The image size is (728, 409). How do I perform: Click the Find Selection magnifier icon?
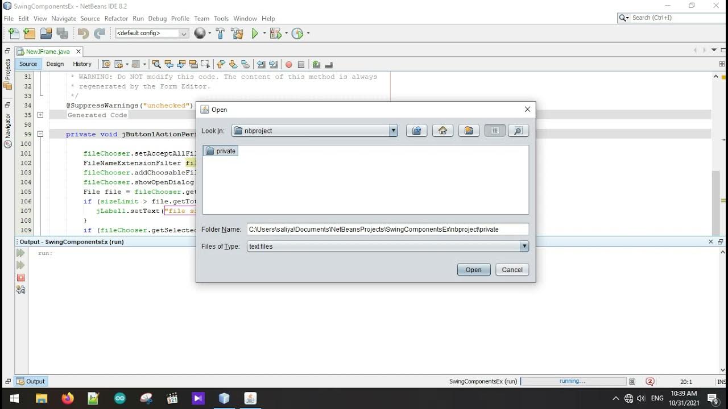click(156, 64)
